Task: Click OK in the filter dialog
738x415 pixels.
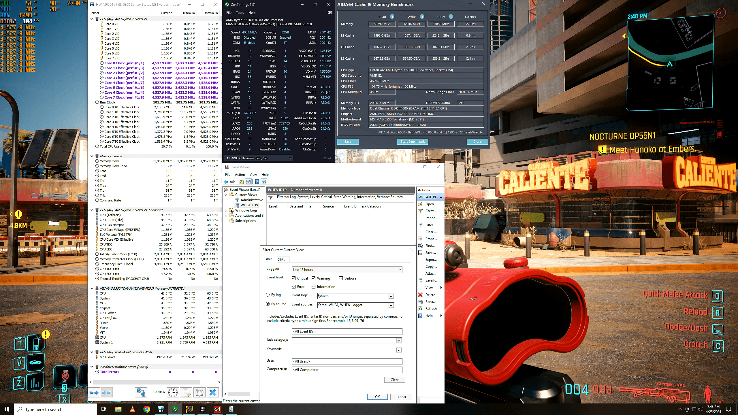Action: pyautogui.click(x=377, y=397)
